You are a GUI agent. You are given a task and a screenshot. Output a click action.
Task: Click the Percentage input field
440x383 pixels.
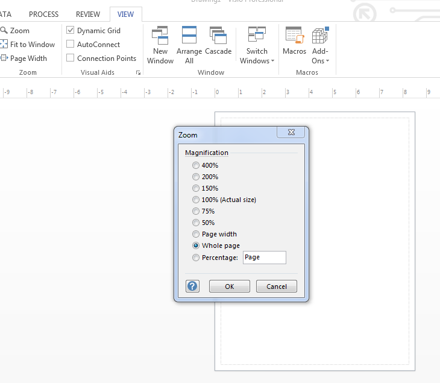coord(264,258)
